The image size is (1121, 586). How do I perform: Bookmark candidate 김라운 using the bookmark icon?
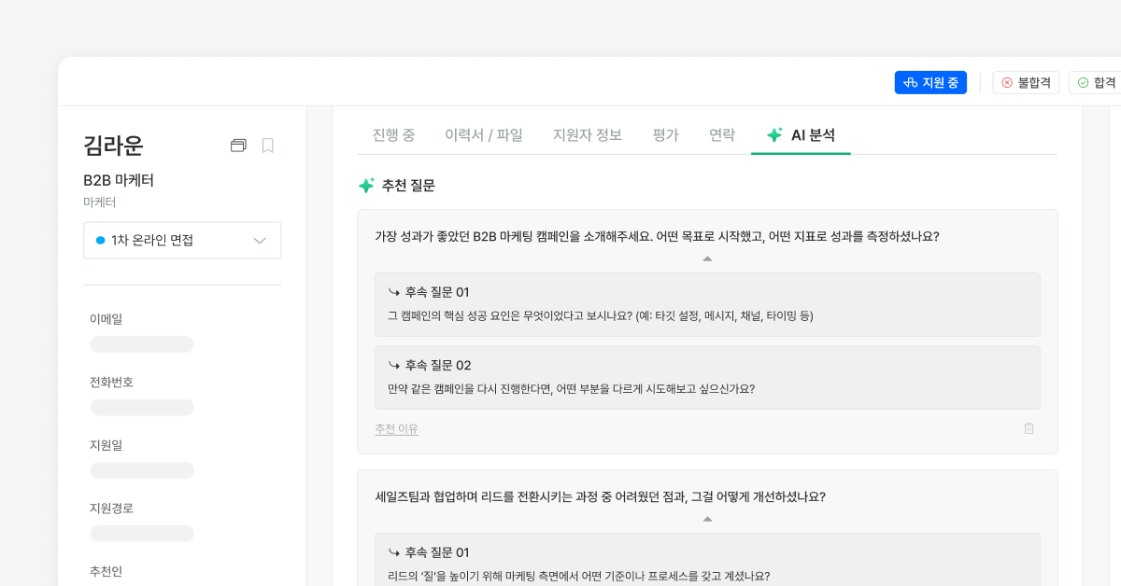pyautogui.click(x=268, y=146)
